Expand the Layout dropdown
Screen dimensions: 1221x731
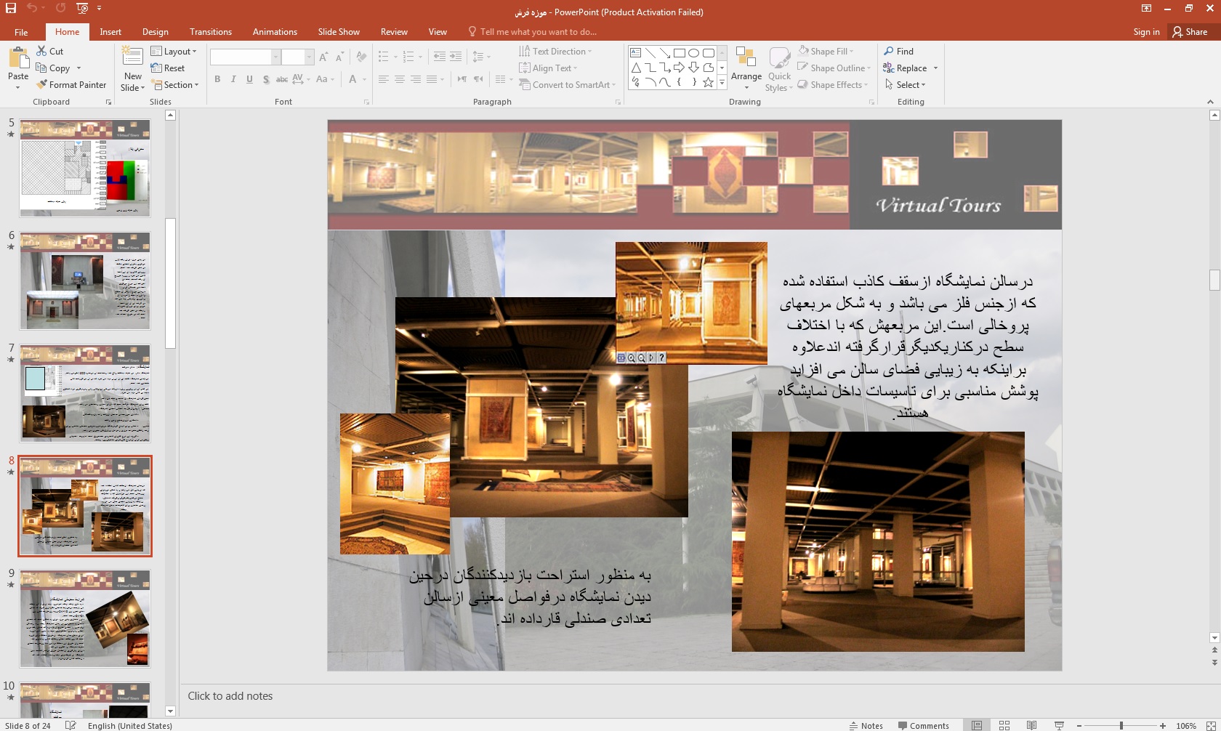174,52
